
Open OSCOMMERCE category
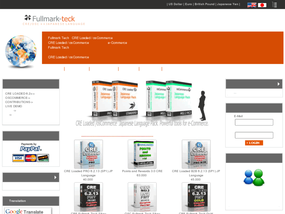[18, 98]
